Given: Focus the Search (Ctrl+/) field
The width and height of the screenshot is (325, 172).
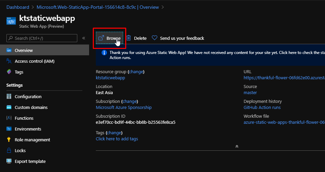Looking at the screenshot, I should tap(42, 38).
